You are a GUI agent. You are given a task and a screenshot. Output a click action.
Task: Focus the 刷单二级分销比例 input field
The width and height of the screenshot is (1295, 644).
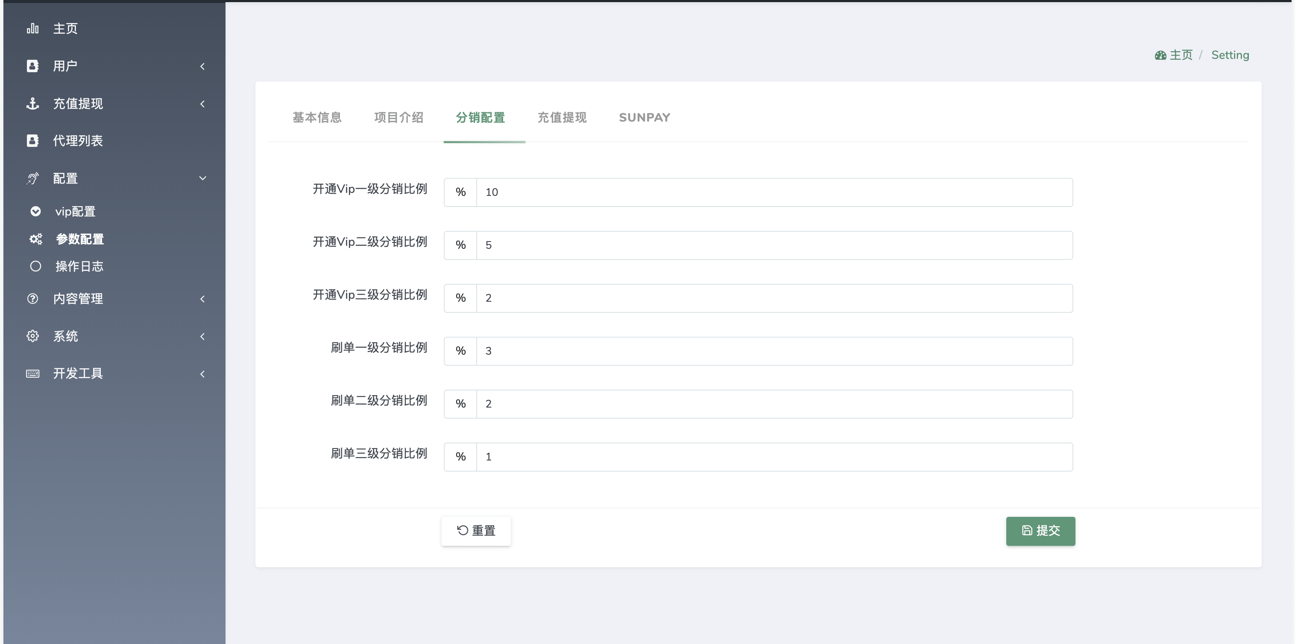[x=774, y=404]
